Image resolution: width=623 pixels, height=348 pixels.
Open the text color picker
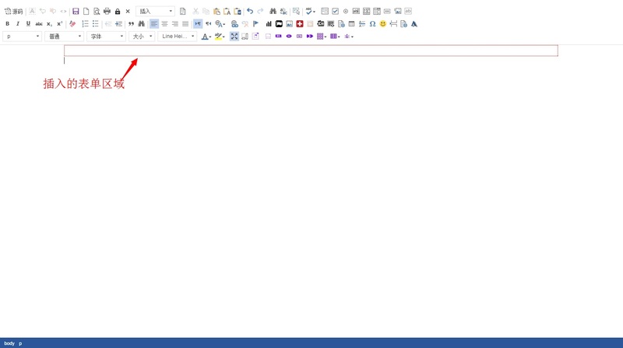[206, 37]
